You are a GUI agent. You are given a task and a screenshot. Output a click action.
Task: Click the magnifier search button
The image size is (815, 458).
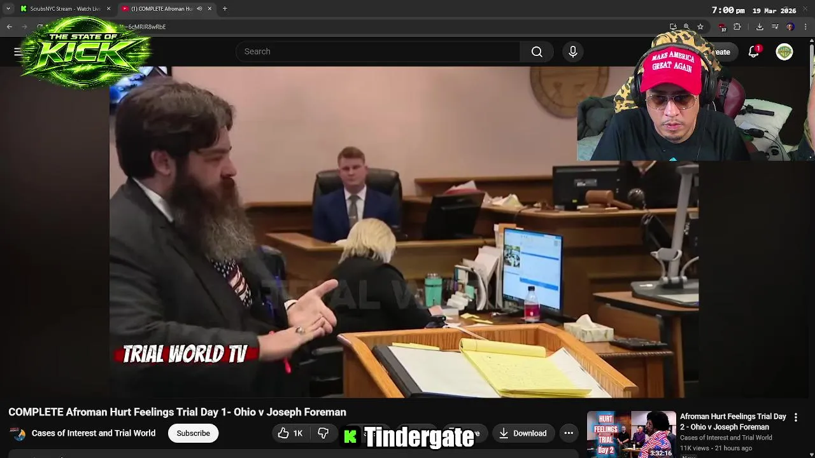point(537,52)
